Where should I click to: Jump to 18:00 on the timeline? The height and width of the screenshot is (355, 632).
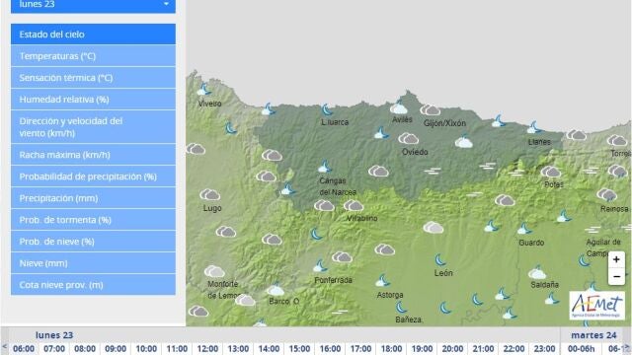point(391,348)
